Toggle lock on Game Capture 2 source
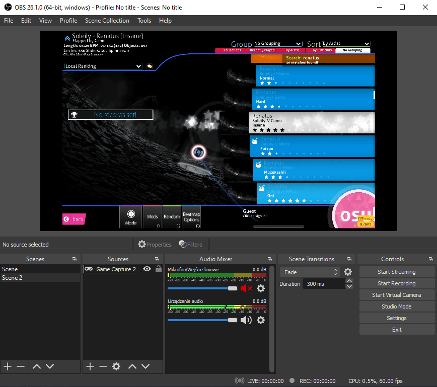The height and width of the screenshot is (387, 437). pos(158,269)
